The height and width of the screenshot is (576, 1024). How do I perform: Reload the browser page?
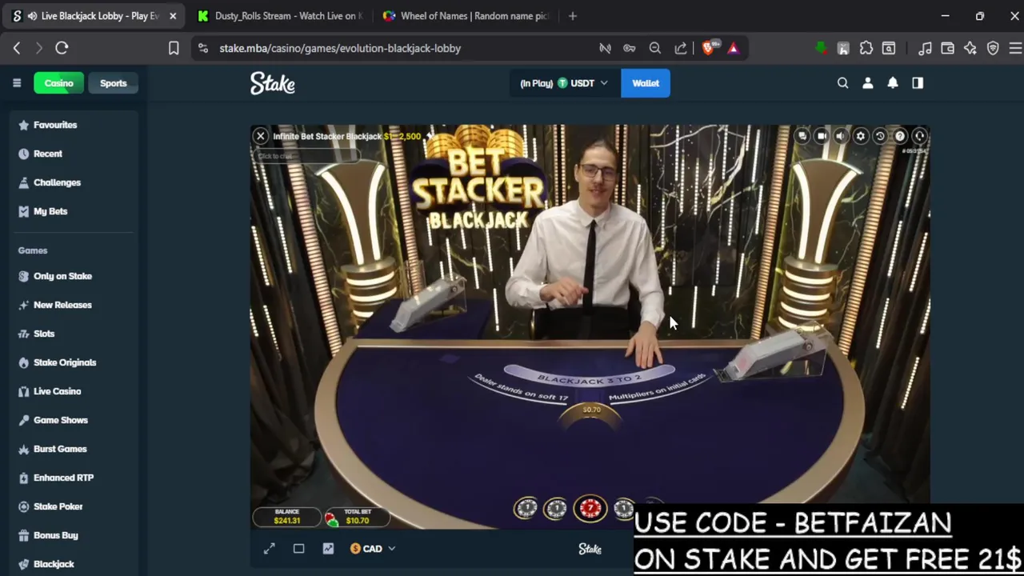click(x=62, y=48)
